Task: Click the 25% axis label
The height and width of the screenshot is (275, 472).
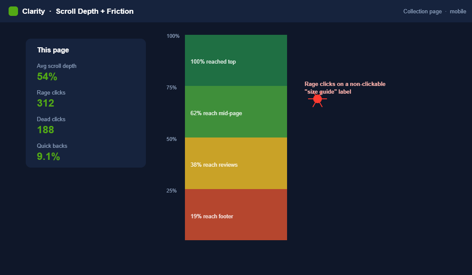Action: click(x=172, y=191)
